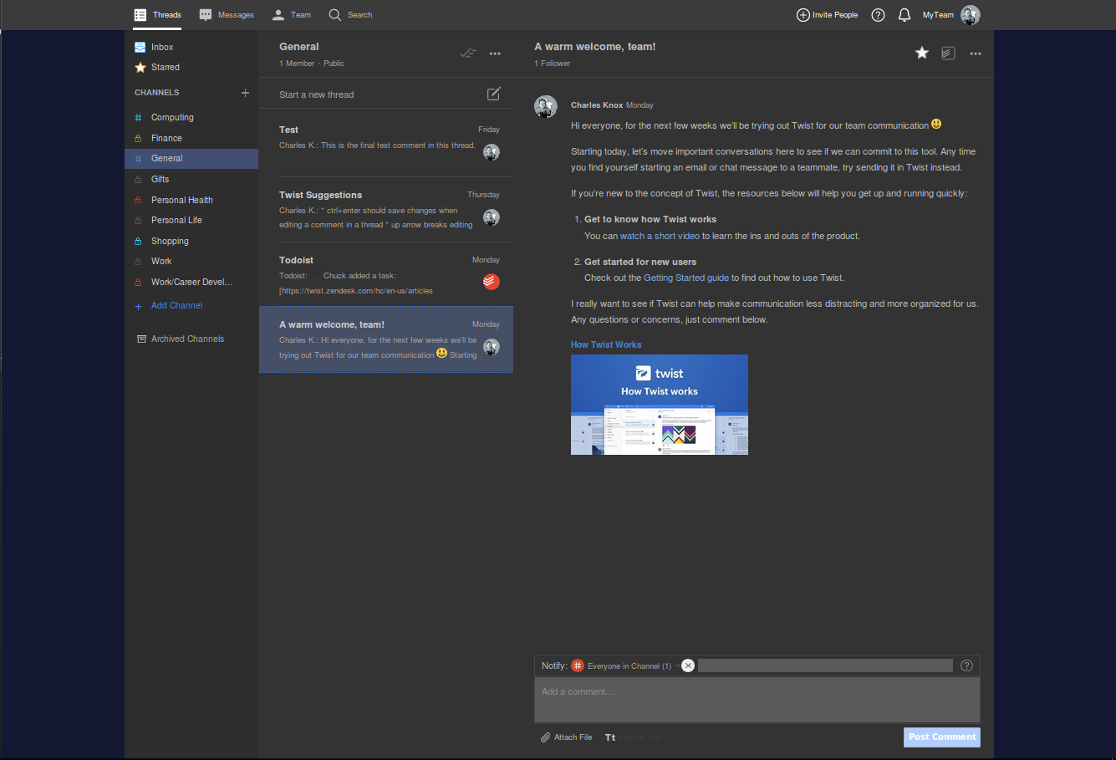Open the Threads tab
The height and width of the screenshot is (760, 1116).
158,15
